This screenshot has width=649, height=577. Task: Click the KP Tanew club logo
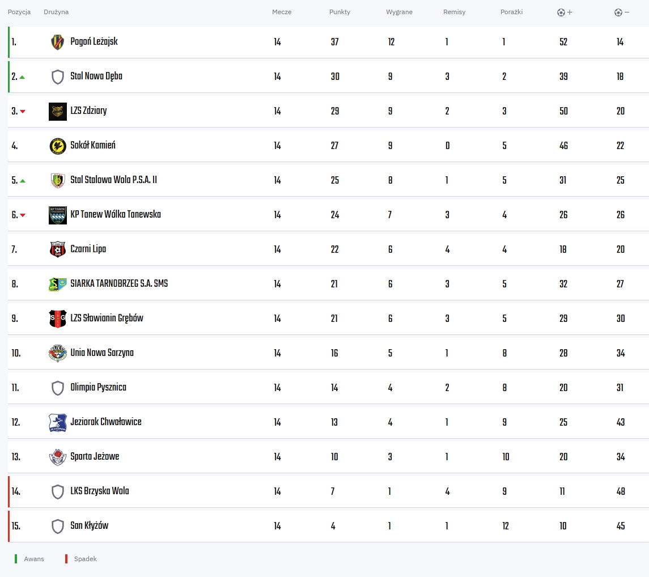58,215
